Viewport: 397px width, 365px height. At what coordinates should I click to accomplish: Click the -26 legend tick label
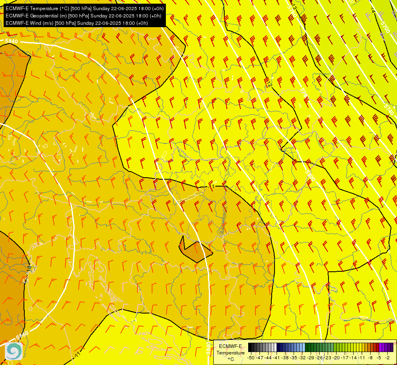[319, 358]
